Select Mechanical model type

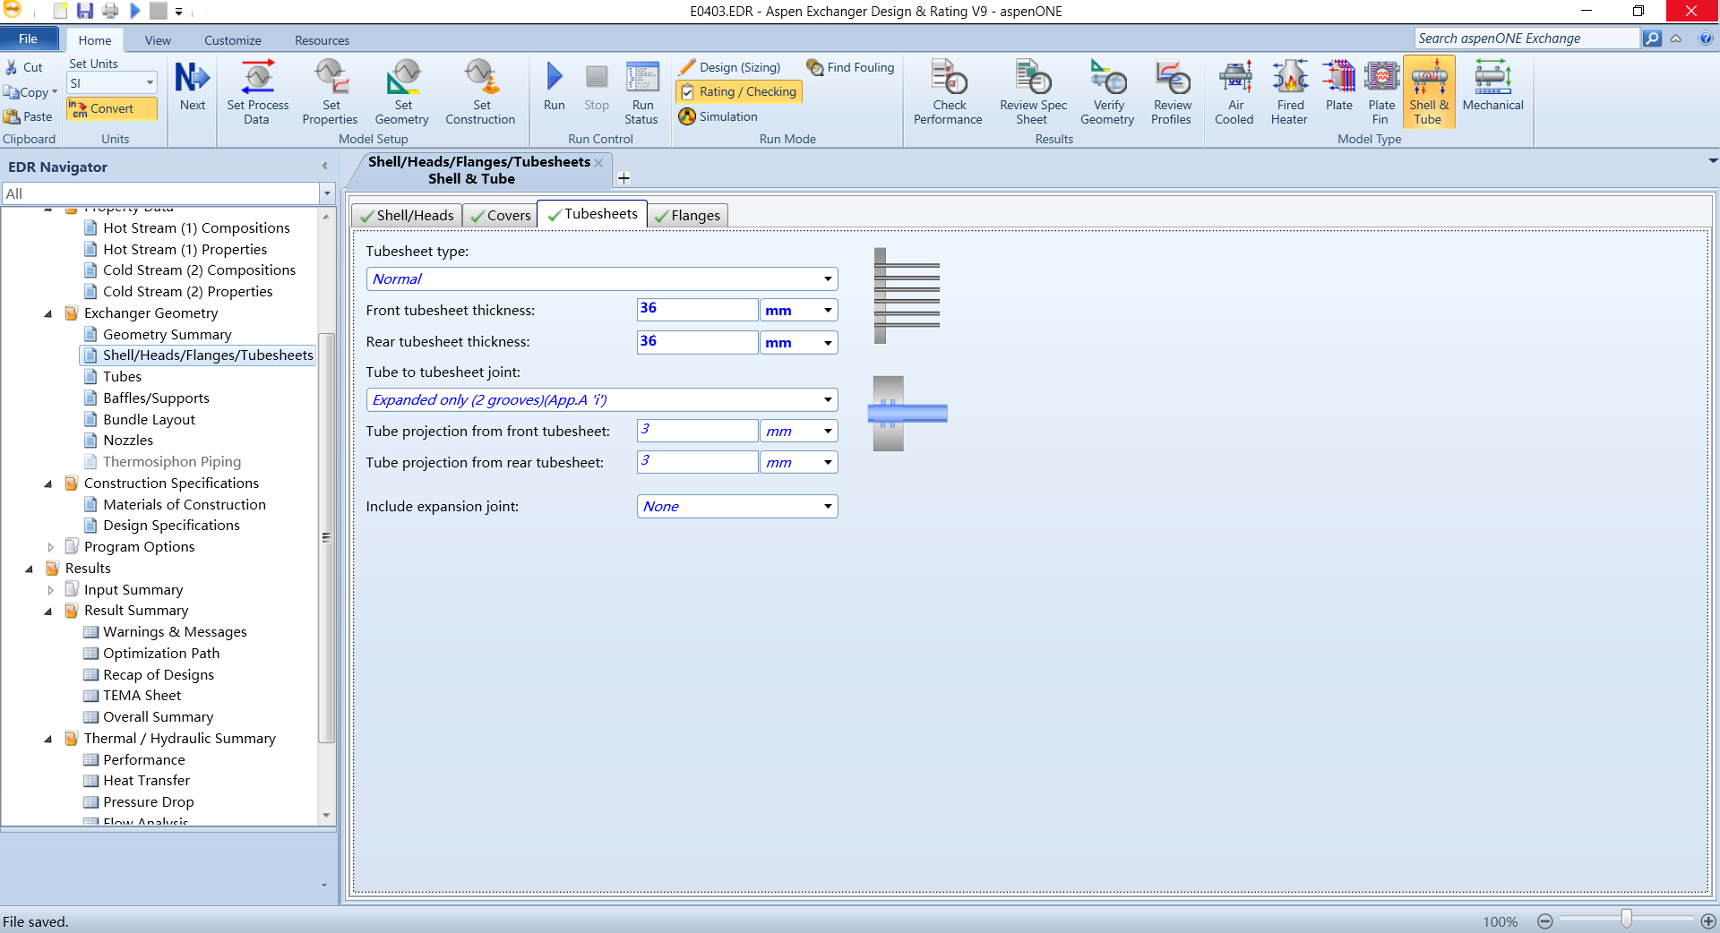point(1492,88)
